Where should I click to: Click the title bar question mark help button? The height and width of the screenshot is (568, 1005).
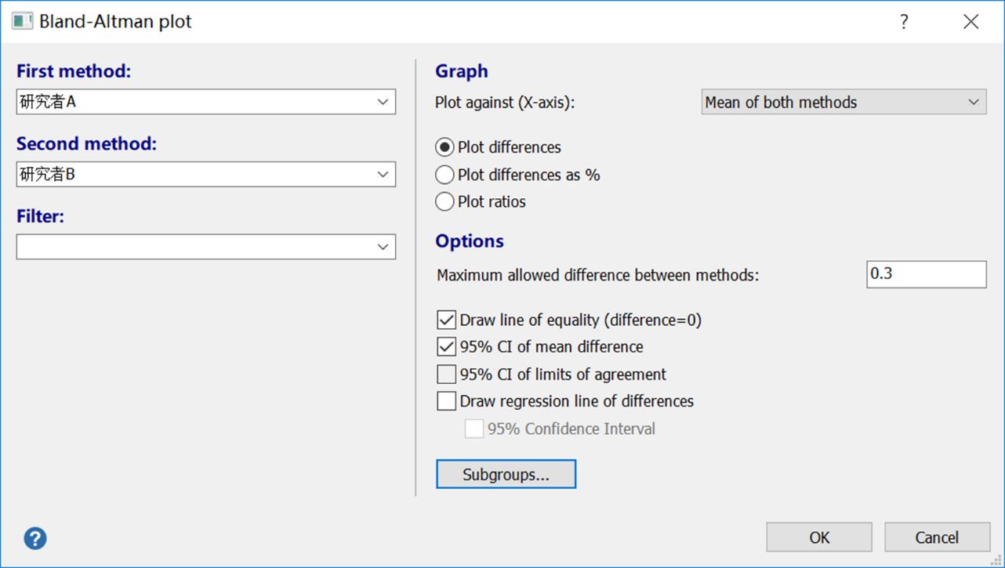[904, 22]
